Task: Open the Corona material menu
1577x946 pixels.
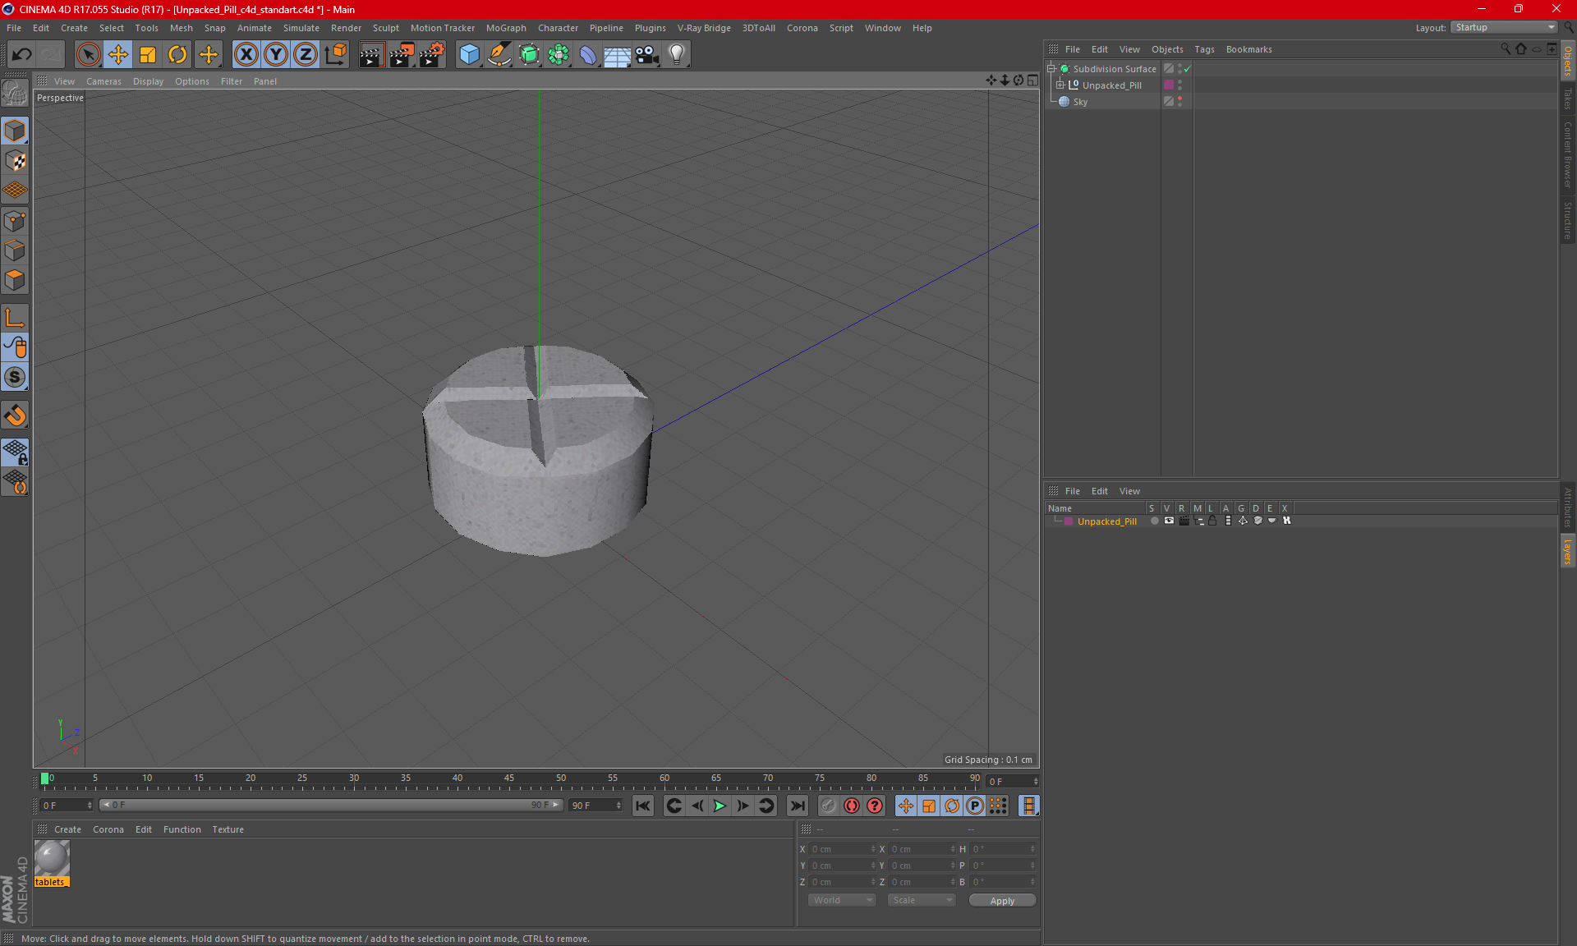Action: (108, 829)
